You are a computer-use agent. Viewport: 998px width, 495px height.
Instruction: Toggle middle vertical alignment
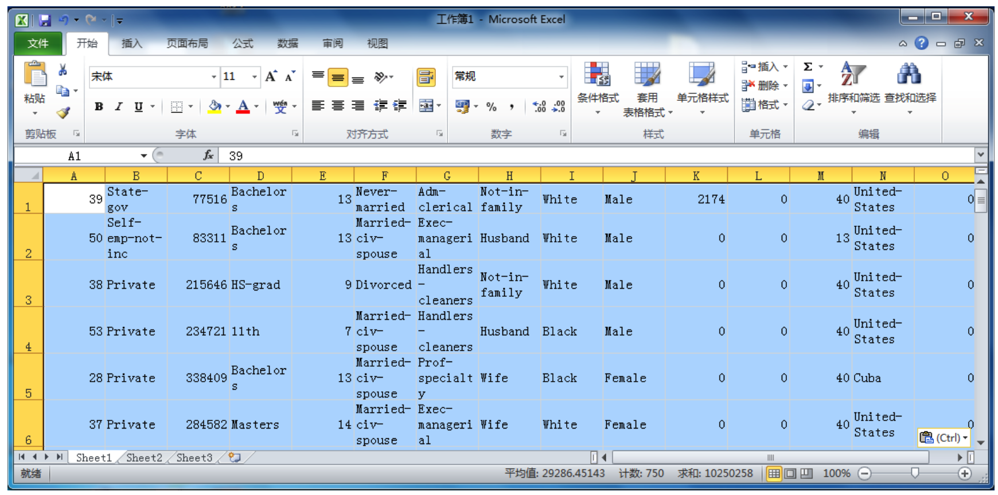338,77
